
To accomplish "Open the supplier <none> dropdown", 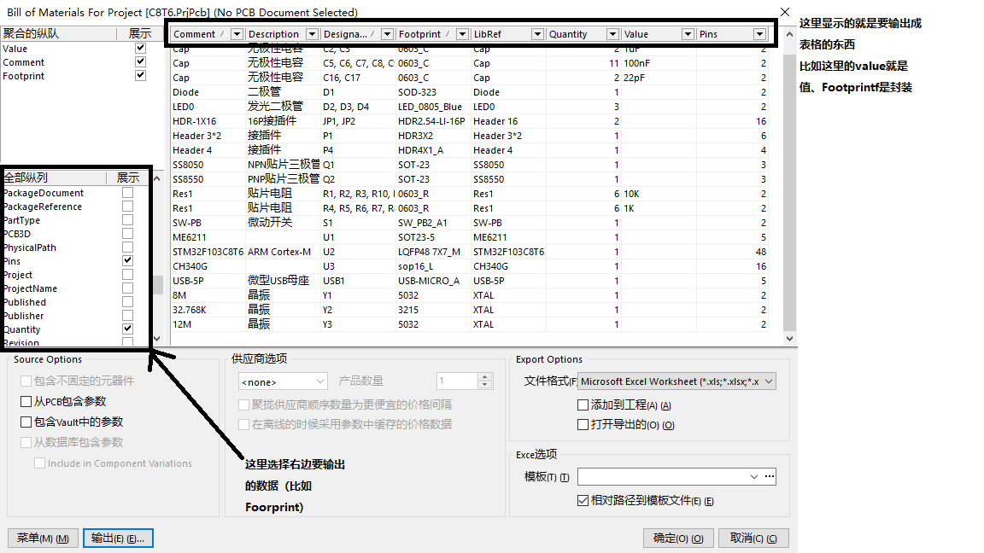I will click(x=283, y=381).
